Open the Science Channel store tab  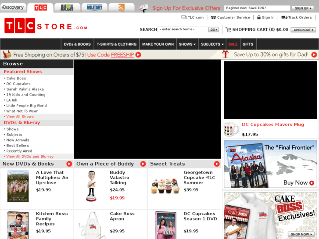pyautogui.click(x=122, y=8)
